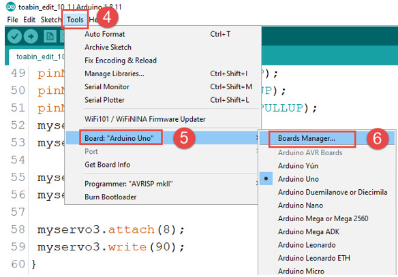Screen dimensions: 398x277
Task: Open the Serial Monitor
Action: click(162, 86)
